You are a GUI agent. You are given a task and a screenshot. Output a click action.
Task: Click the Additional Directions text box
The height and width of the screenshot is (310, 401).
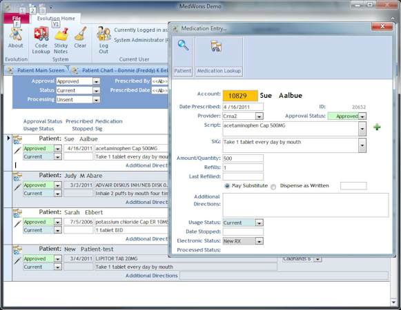(306, 205)
